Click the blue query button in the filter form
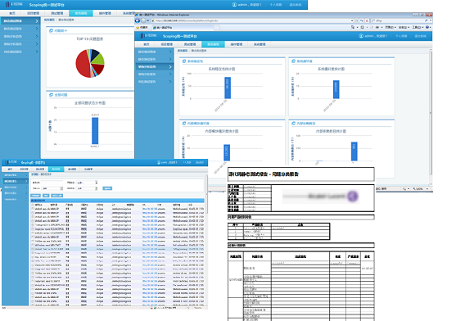The width and height of the screenshot is (465, 321). click(x=107, y=188)
